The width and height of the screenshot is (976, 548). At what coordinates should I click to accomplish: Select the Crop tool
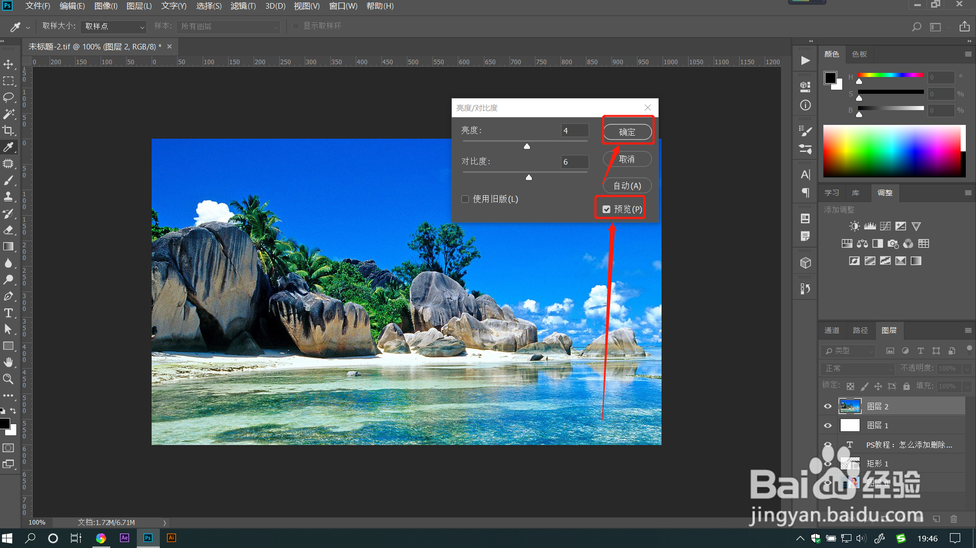coord(9,131)
